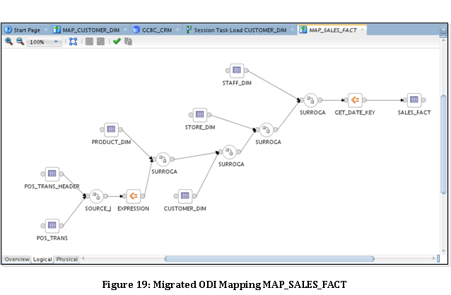Close the GCBC_CRM tab
Image resolution: width=451 pixels, height=295 pixels.
tap(177, 30)
